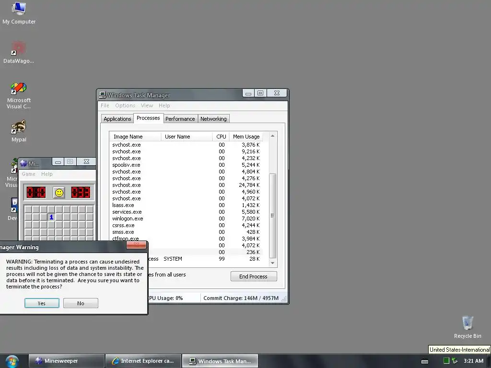Open the File menu in Task Manager
Image resolution: width=491 pixels, height=368 pixels.
105,105
